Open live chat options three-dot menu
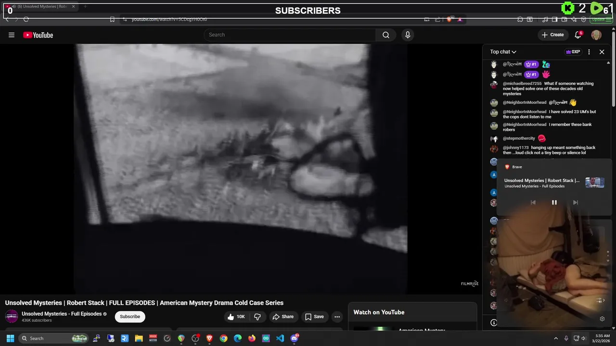616x346 pixels. click(589, 52)
